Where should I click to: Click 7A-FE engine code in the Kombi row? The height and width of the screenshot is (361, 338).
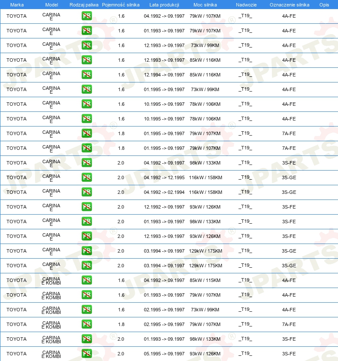point(289,324)
